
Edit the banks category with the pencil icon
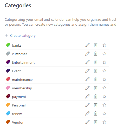87,45
